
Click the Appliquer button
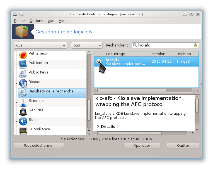coord(142,145)
